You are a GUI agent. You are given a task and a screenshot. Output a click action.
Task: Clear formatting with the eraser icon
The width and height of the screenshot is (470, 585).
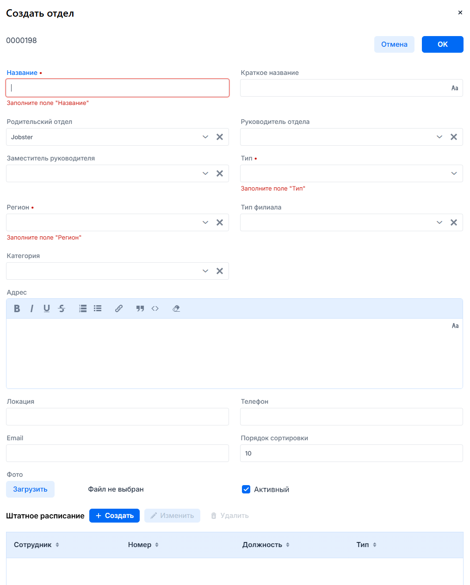click(x=176, y=308)
